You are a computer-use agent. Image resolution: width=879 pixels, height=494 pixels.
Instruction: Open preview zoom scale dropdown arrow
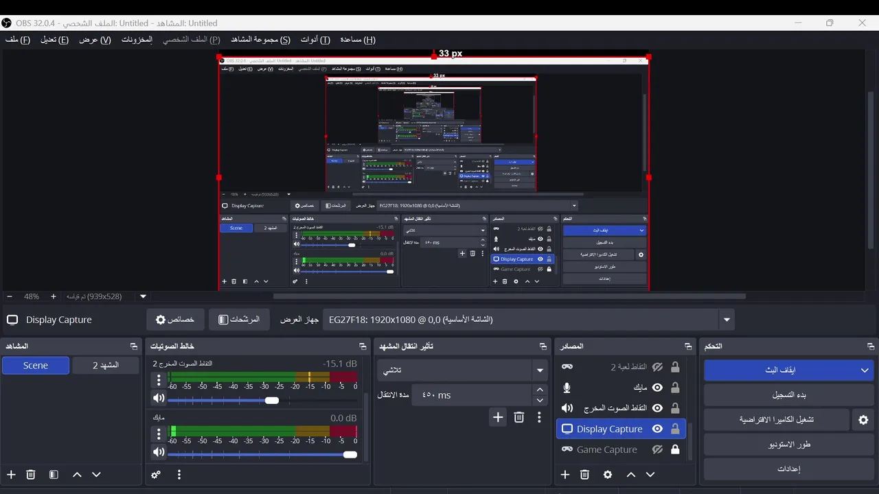(x=143, y=296)
